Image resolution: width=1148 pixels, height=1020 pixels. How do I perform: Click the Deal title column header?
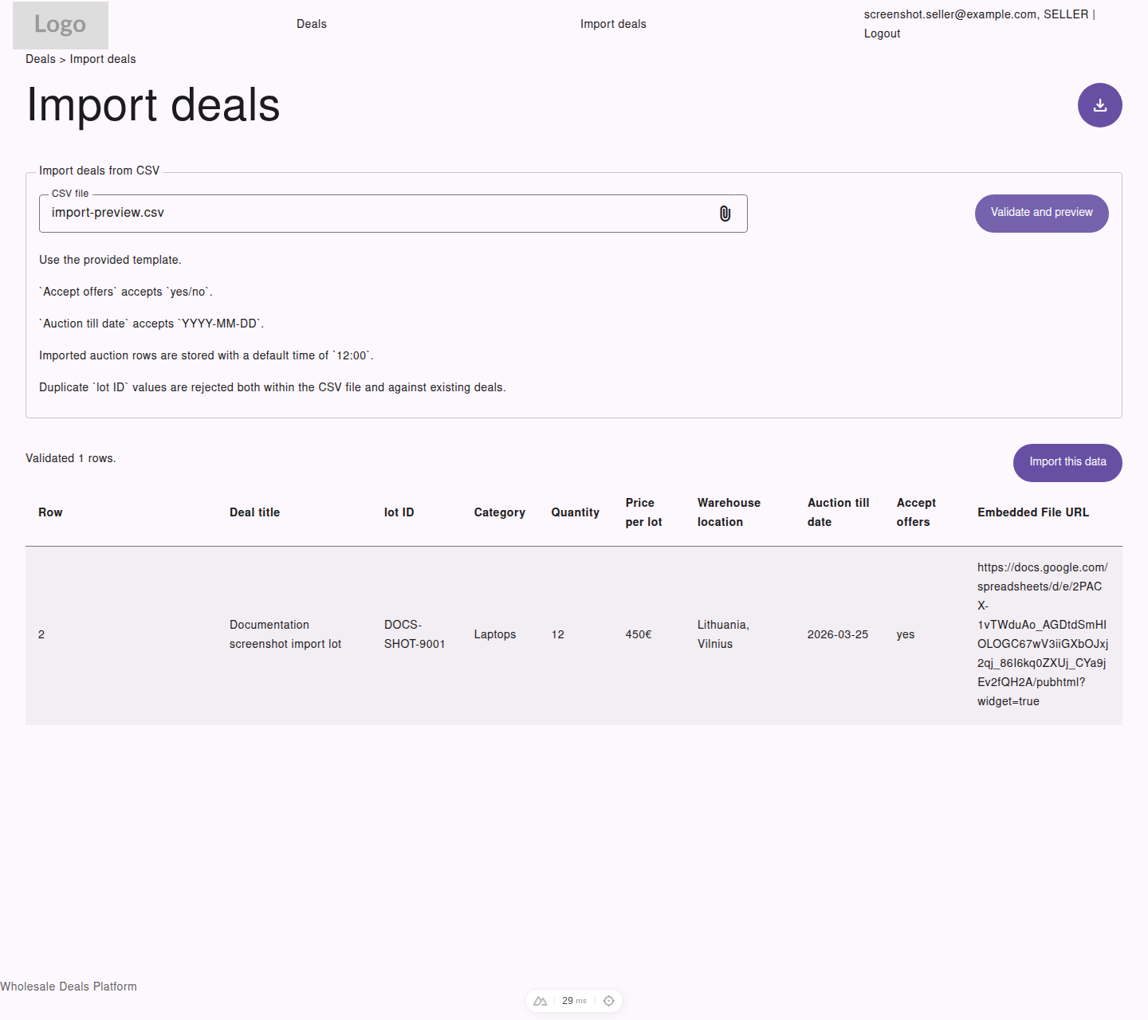(254, 512)
